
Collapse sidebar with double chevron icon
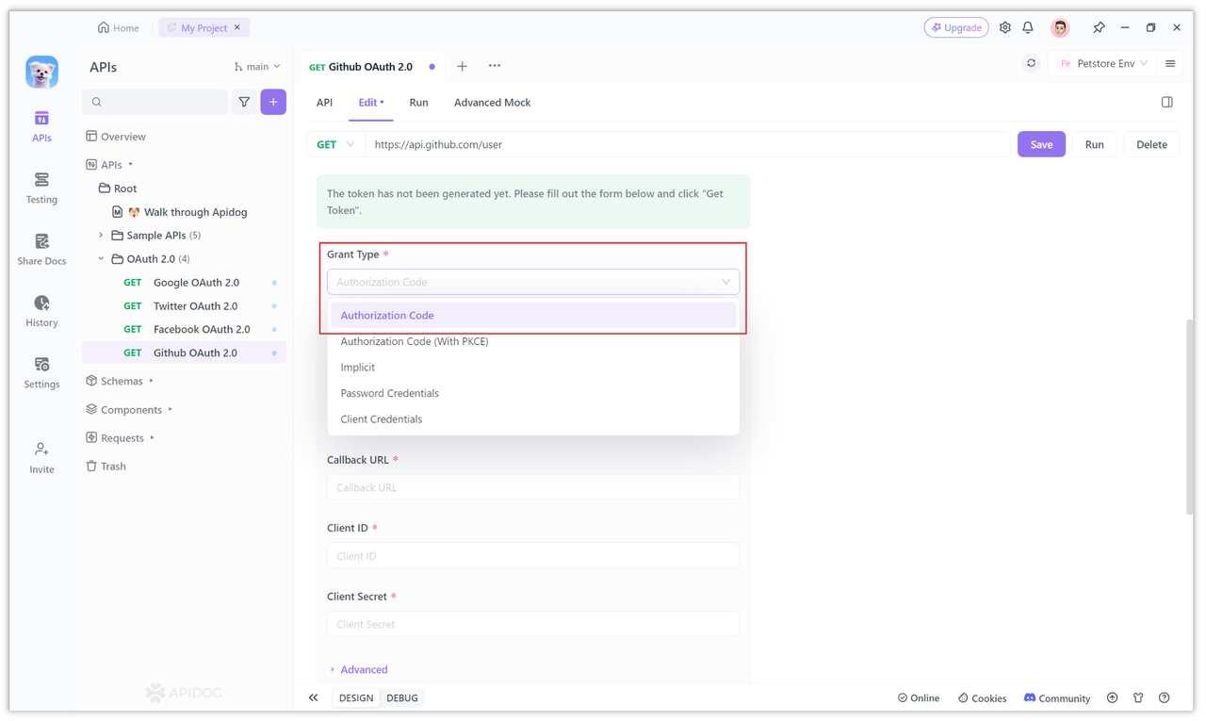pos(314,697)
